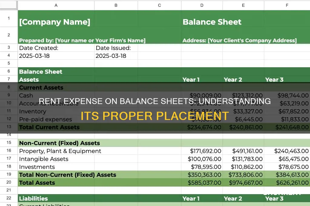Viewport: 310px width, 206px height.
Task: Click Non-Current (Fixed) Assets heading
Action: (60, 143)
